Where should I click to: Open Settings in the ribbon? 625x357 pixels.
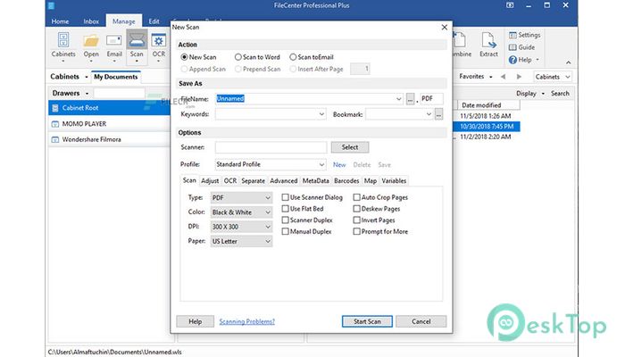point(525,35)
